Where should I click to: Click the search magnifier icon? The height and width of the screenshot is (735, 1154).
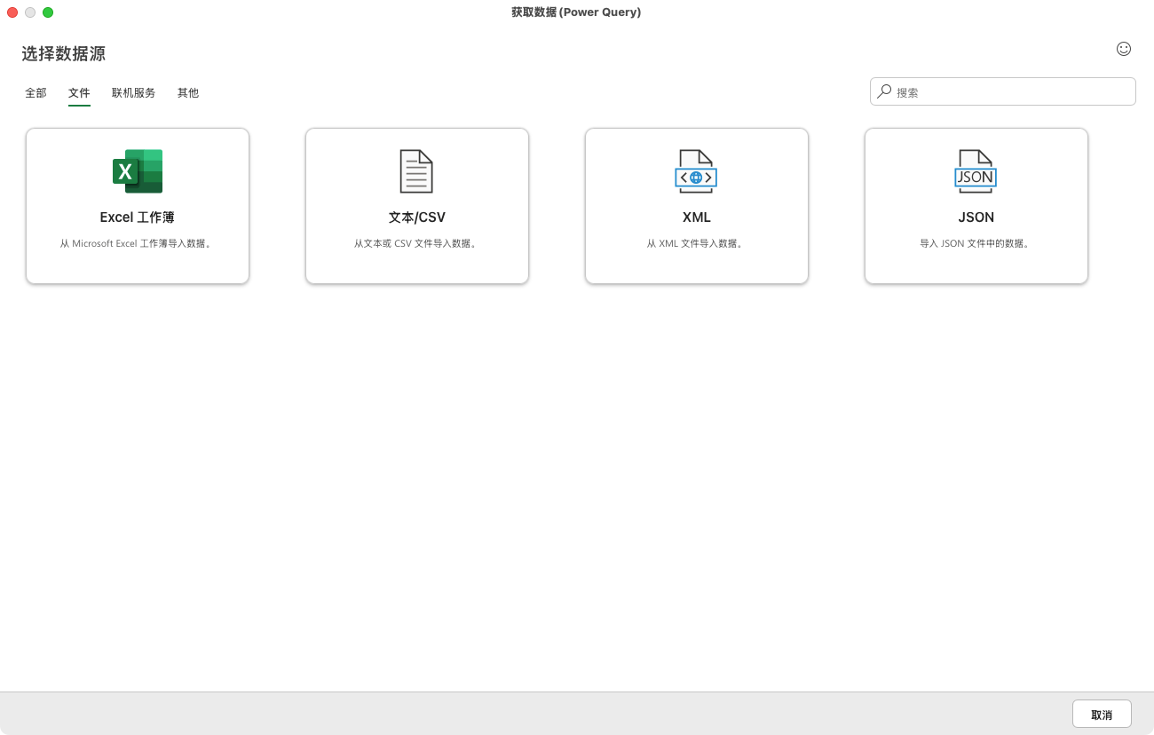pos(883,91)
